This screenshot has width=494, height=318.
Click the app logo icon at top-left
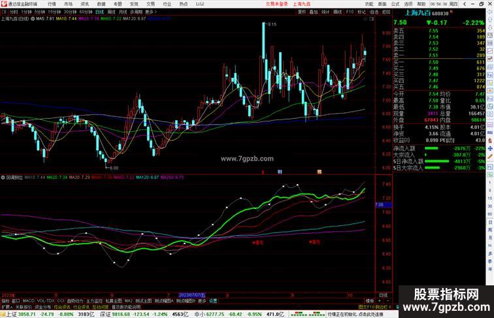click(x=3, y=4)
